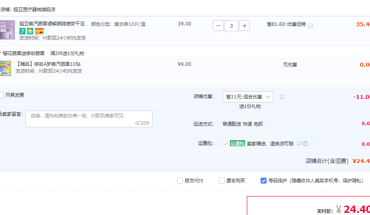Enable the 匿名购买 anonymous purchase checkbox
Screen dimensions: 370x215
pyautogui.click(x=222, y=181)
